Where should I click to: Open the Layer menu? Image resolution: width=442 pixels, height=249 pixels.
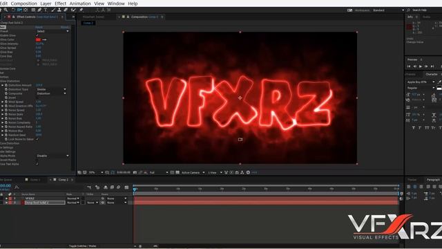click(46, 3)
